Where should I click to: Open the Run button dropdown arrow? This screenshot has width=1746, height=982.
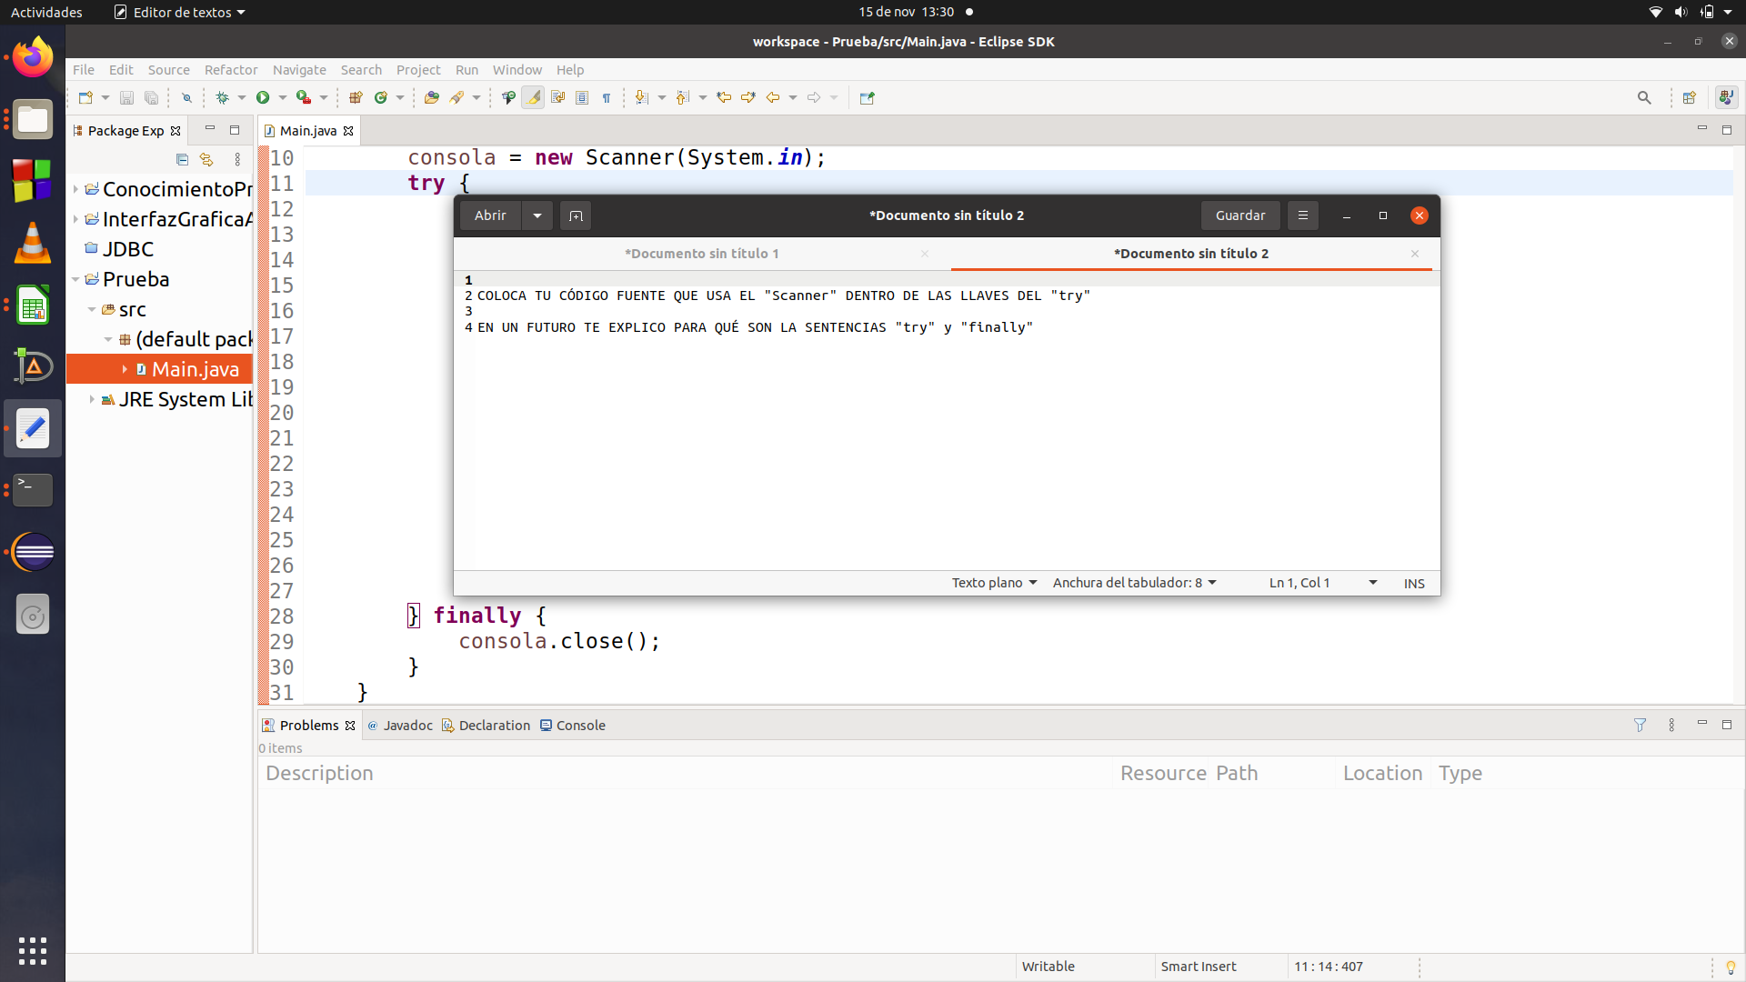(x=283, y=98)
